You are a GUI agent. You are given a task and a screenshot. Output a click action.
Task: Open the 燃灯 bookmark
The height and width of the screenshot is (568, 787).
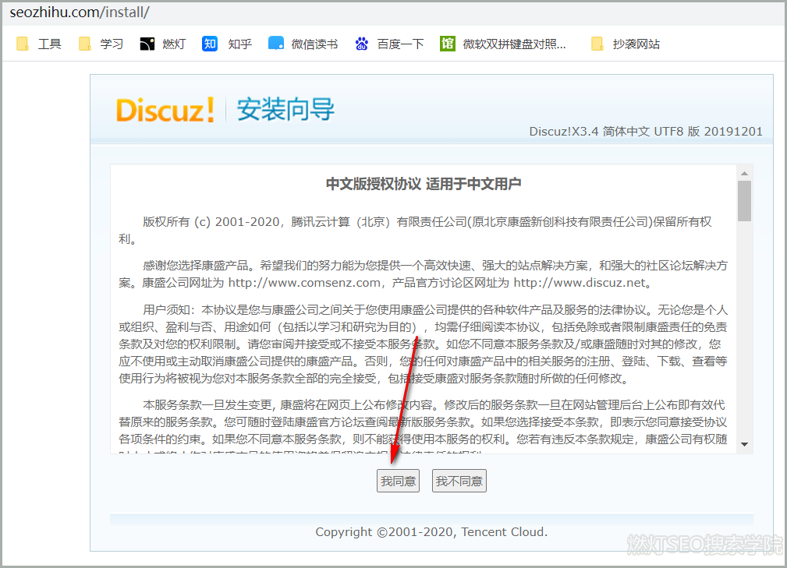click(163, 44)
